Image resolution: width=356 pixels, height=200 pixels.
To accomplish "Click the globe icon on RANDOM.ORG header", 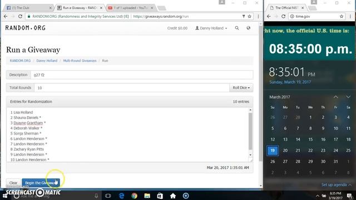I will tap(249, 28).
